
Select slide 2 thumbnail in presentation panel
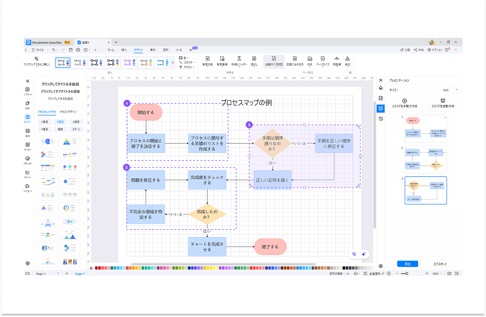426,160
